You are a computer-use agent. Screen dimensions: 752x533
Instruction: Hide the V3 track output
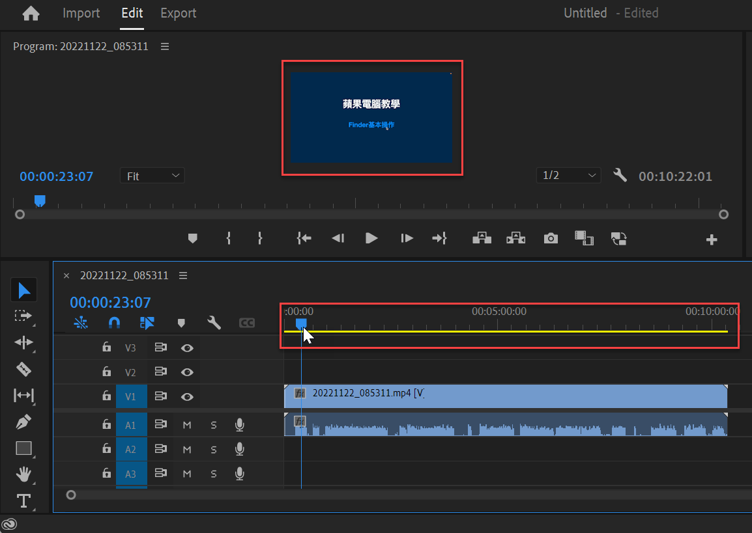[187, 348]
